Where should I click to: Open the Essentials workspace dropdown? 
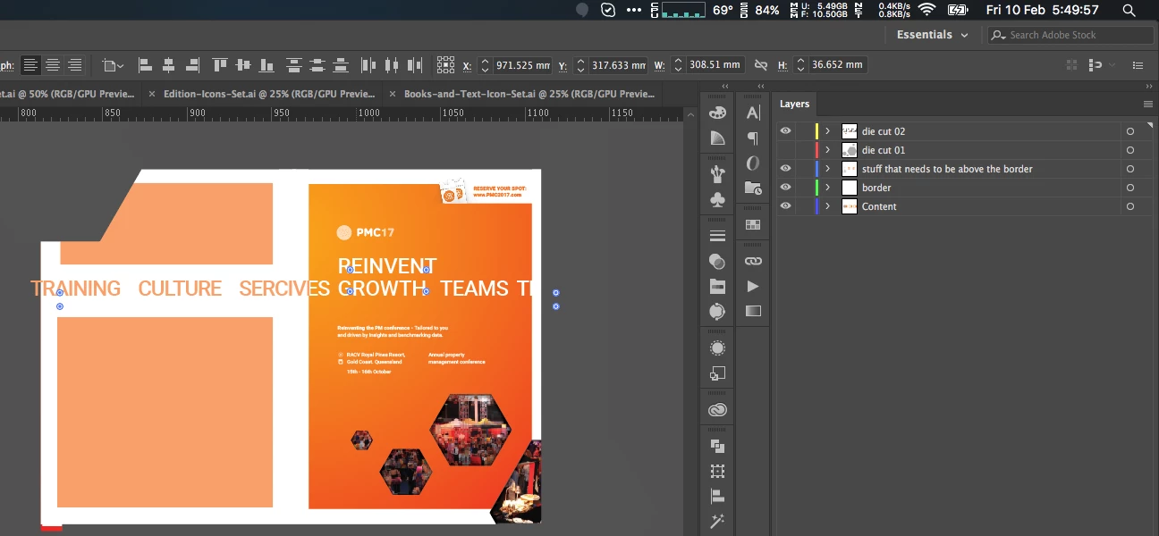[933, 35]
